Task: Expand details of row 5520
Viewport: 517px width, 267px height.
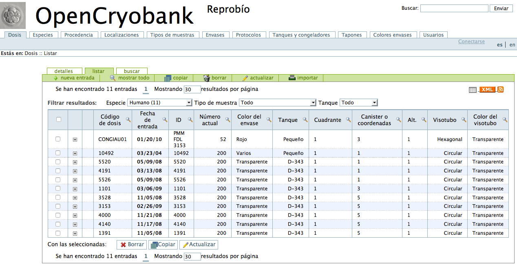Action: click(x=74, y=162)
